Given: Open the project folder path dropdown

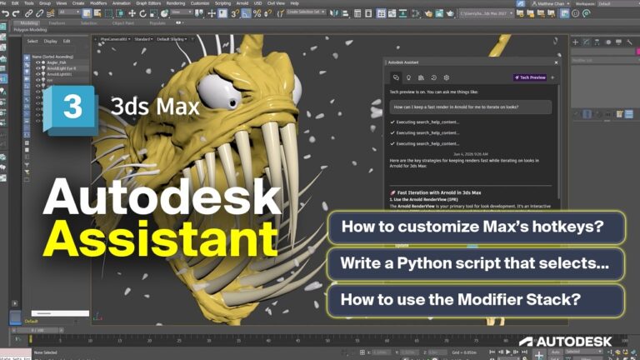Looking at the screenshot, I should tap(486, 13).
